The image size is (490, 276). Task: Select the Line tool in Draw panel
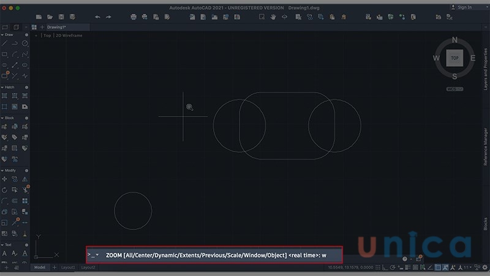click(5, 44)
